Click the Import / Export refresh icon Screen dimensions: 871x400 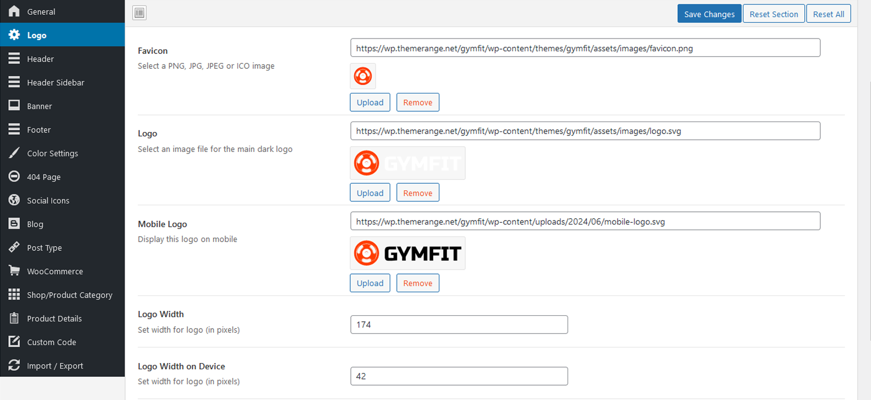click(x=14, y=365)
